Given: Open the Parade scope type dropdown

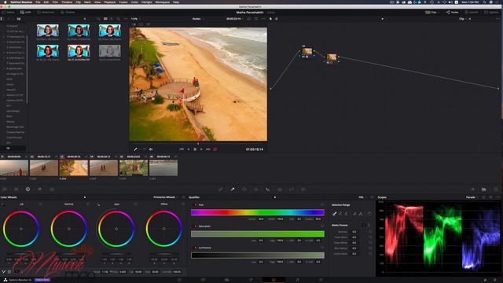Looking at the screenshot, I should point(472,197).
